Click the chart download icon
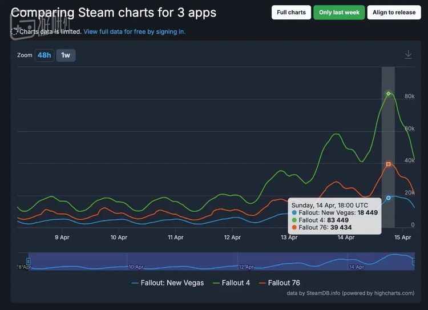Screen dimensions: 428x310 [409, 54]
